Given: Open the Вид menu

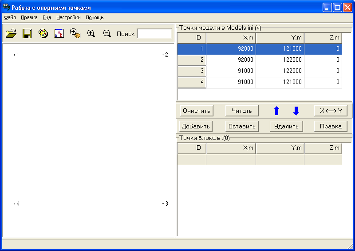Looking at the screenshot, I should click(47, 18).
